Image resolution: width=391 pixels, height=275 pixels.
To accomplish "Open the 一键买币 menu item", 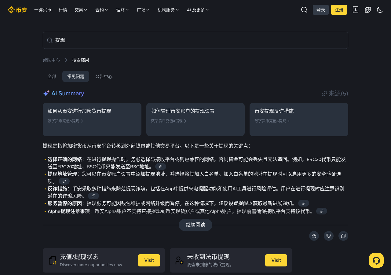I will coord(43,10).
